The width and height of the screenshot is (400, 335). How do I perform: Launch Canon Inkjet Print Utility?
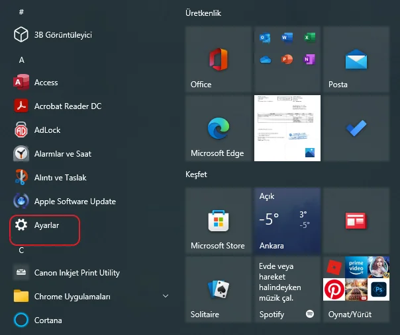[x=22, y=272]
